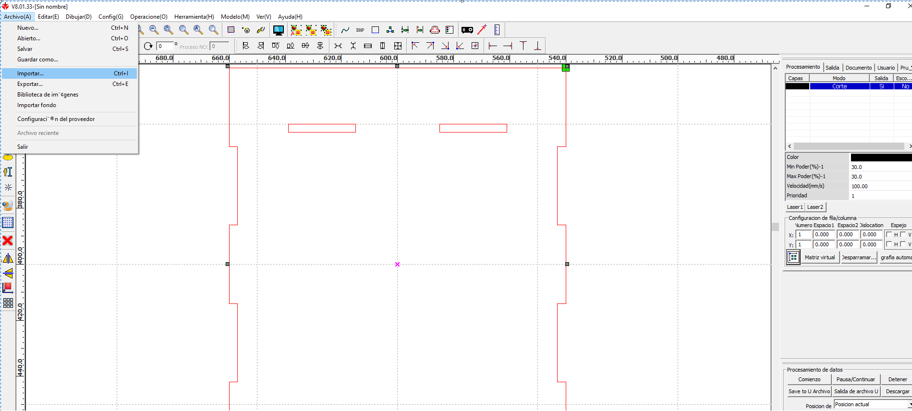Click the Max Poder(%)-1 value
912x411 pixels.
pos(881,177)
